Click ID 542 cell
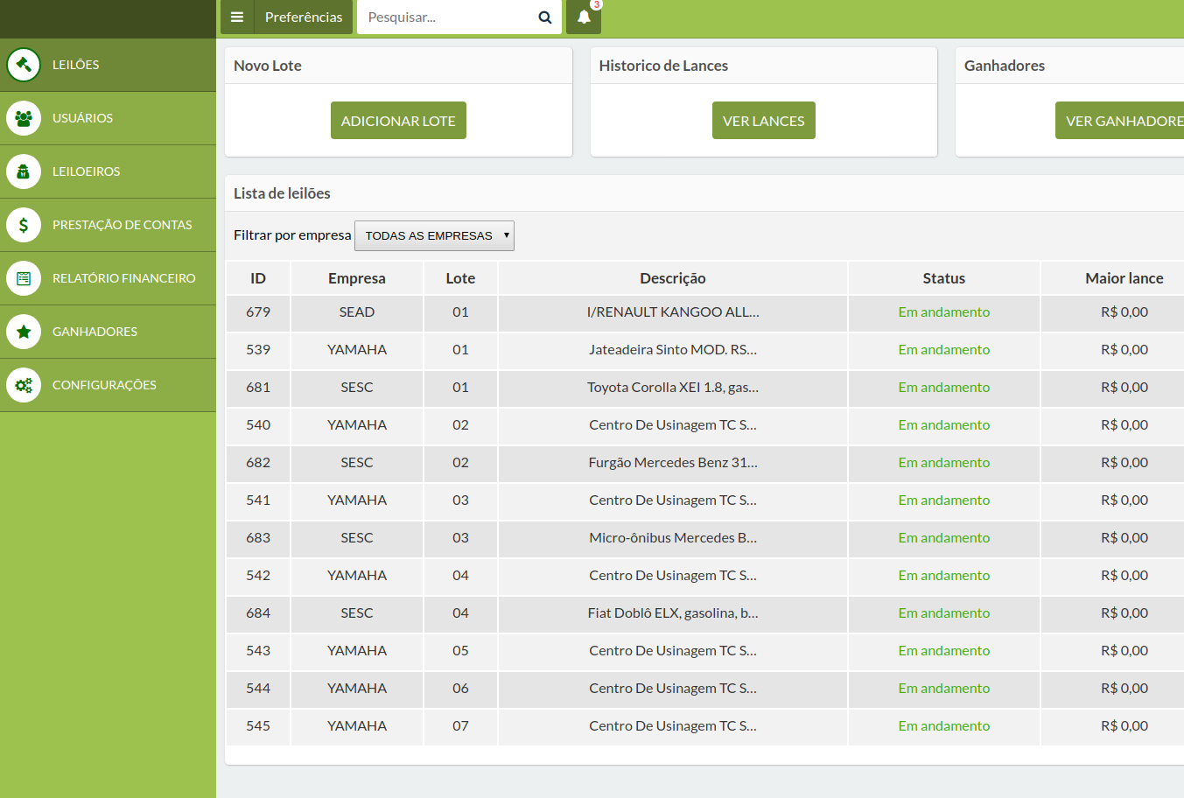The image size is (1184, 798). 258,576
